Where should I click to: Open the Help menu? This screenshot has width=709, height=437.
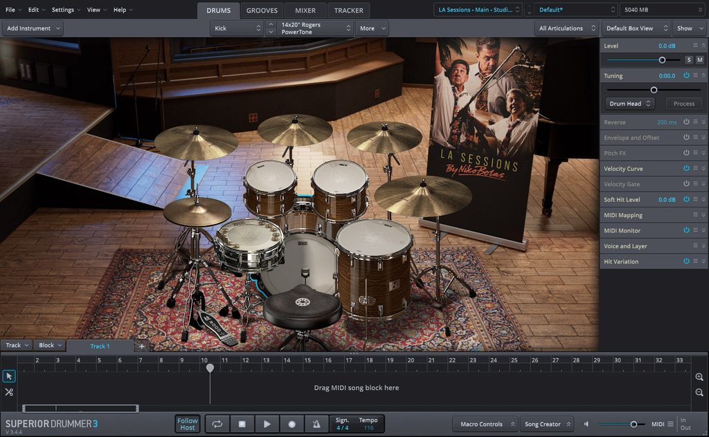point(123,10)
